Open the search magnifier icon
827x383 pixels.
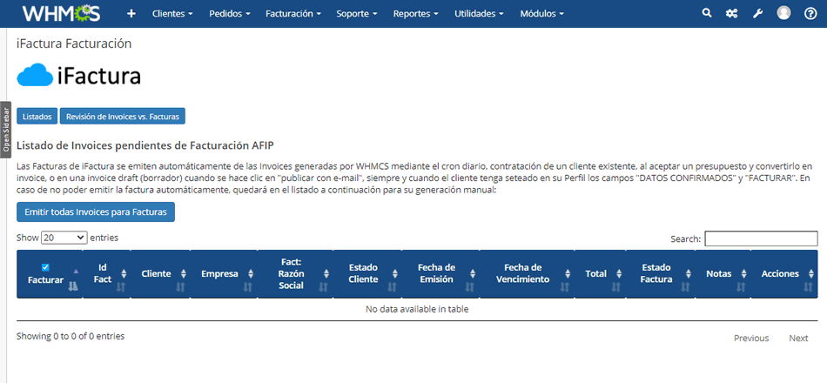coord(707,13)
